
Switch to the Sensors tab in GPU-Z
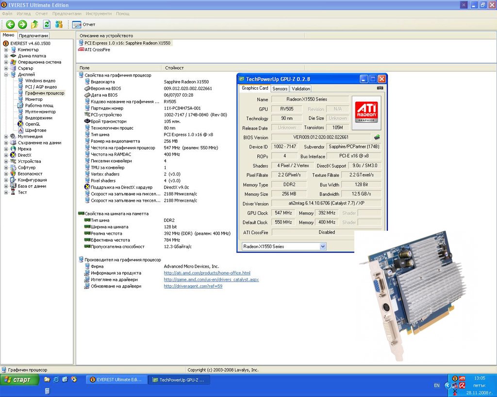point(280,89)
